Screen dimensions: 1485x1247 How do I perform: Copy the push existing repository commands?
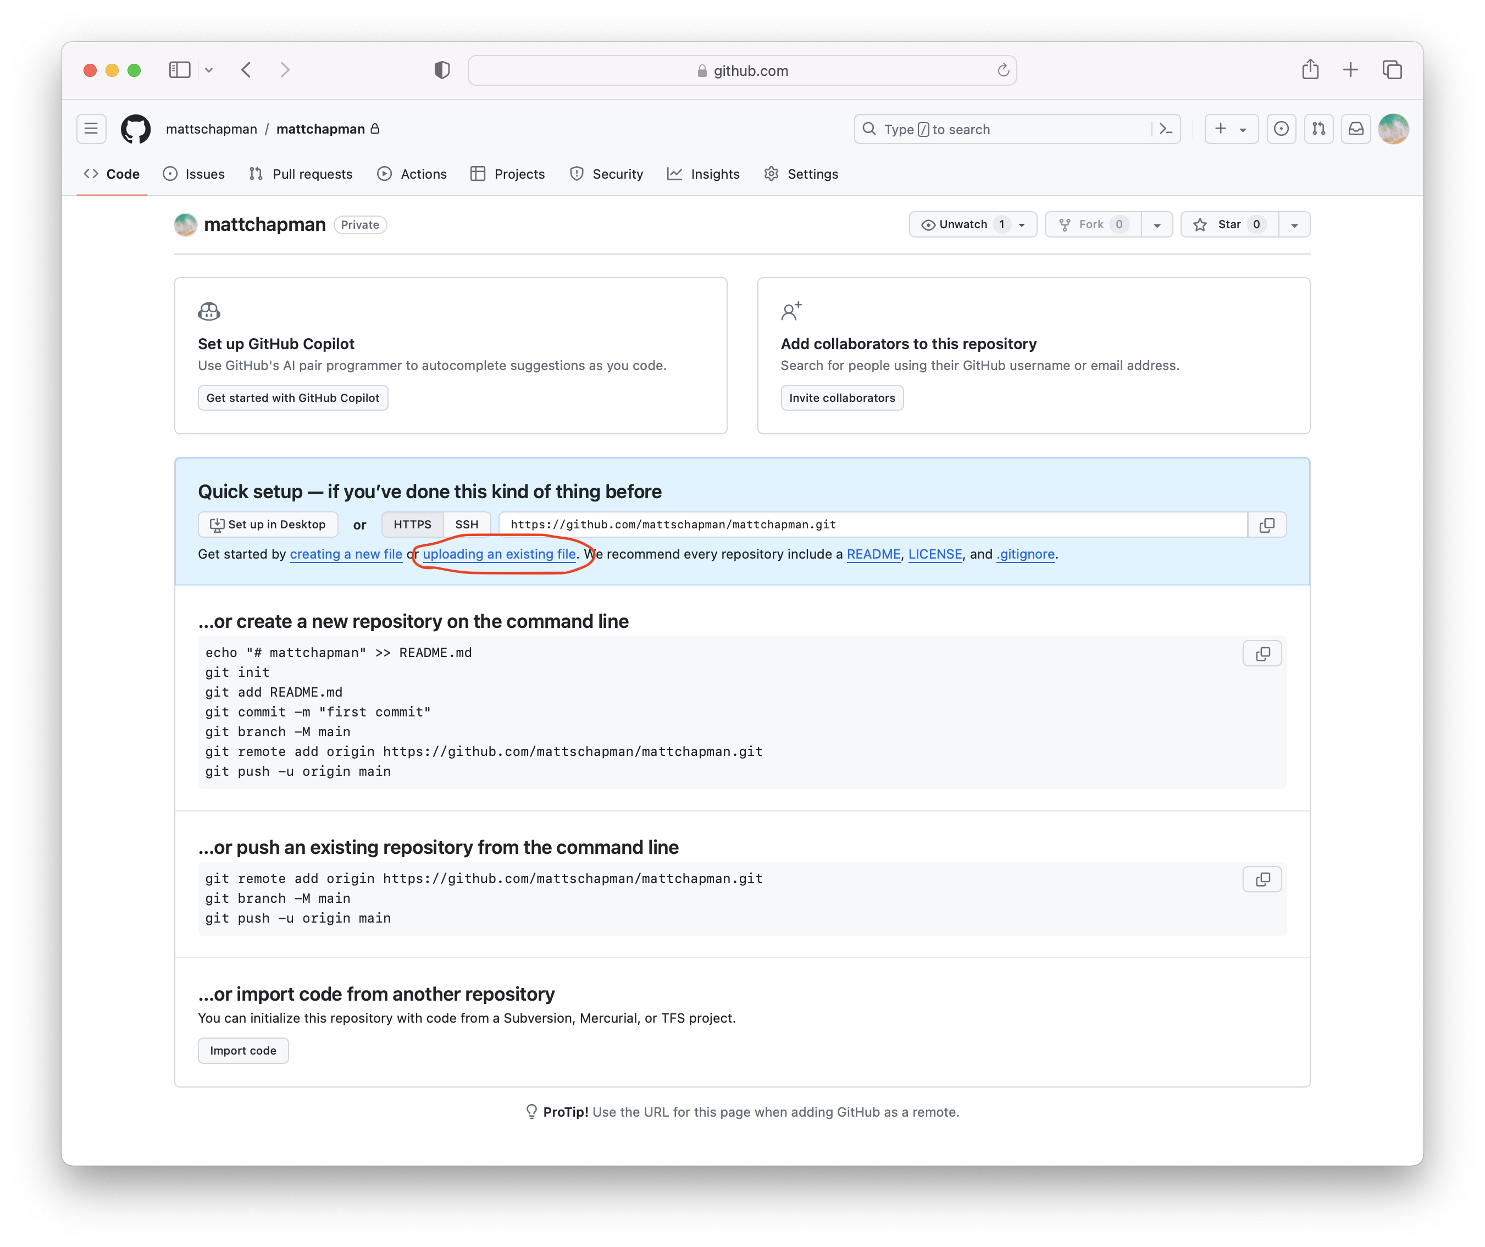tap(1261, 879)
